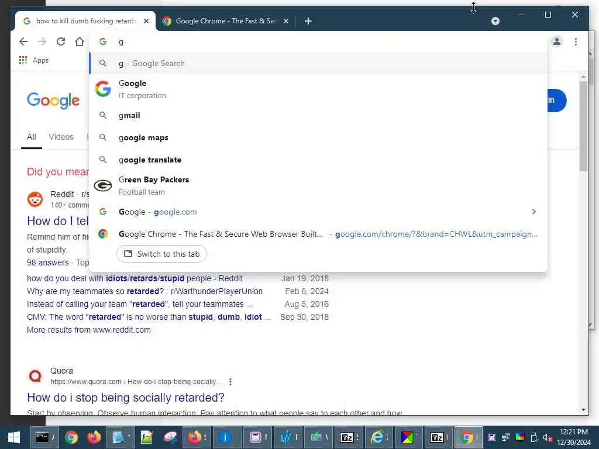Select the Google IT corporation suggestion

[x=318, y=89]
